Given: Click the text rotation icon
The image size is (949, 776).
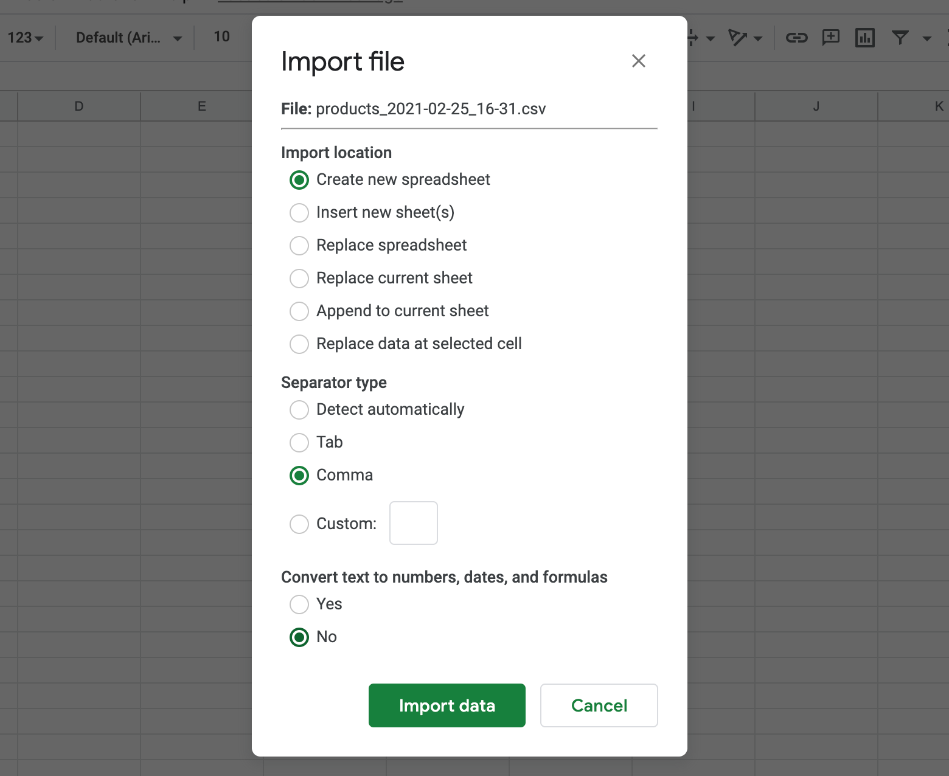Looking at the screenshot, I should (737, 38).
